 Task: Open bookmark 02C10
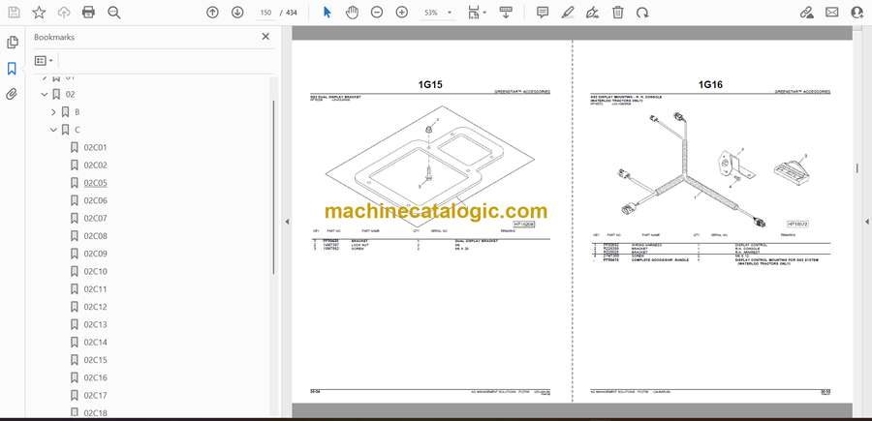96,272
